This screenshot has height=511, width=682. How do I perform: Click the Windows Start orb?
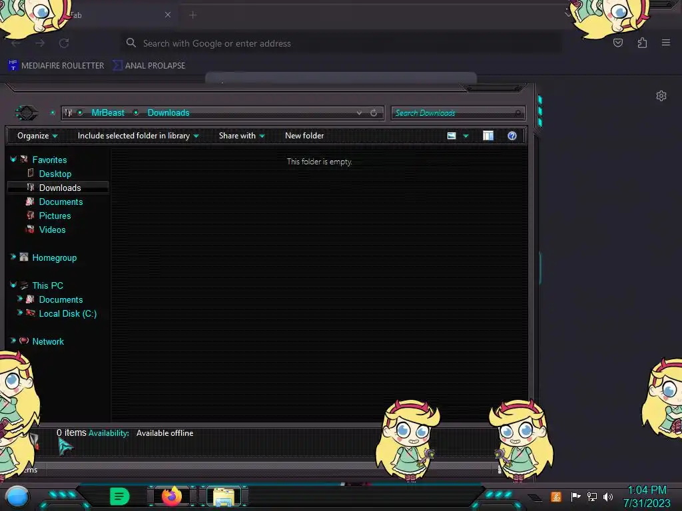(x=17, y=496)
